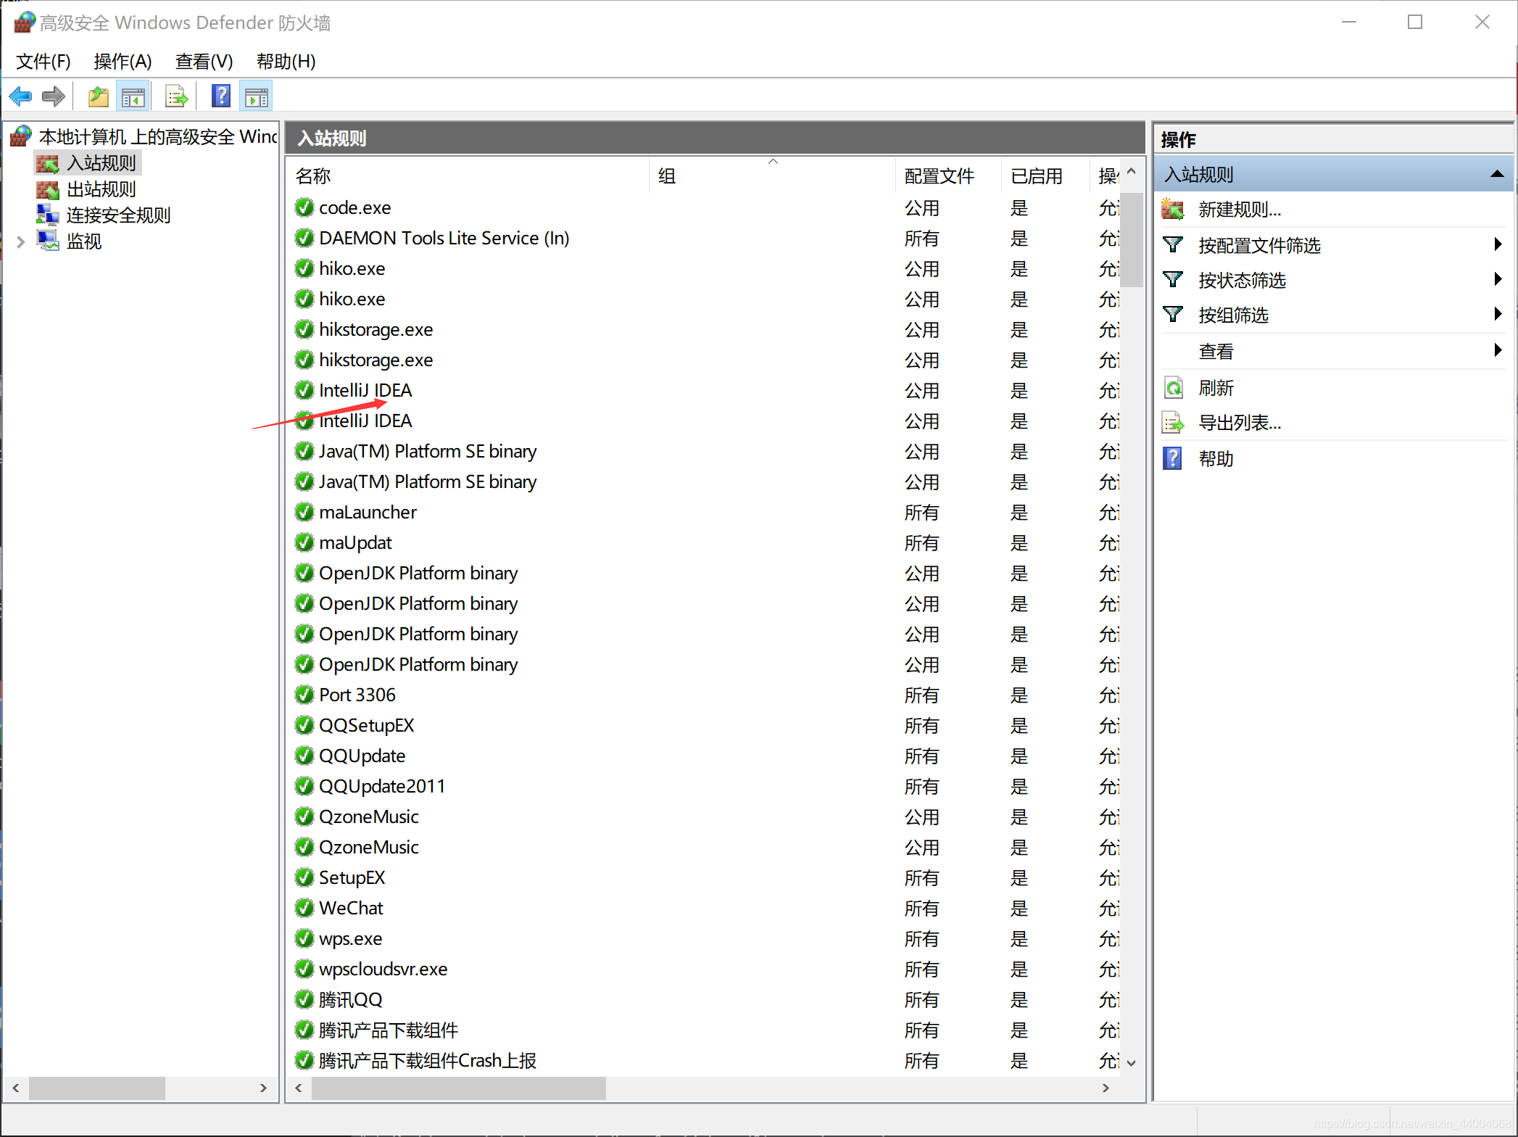1518x1137 pixels.
Task: Select the hikstorage.exe first rule row
Action: click(x=376, y=330)
